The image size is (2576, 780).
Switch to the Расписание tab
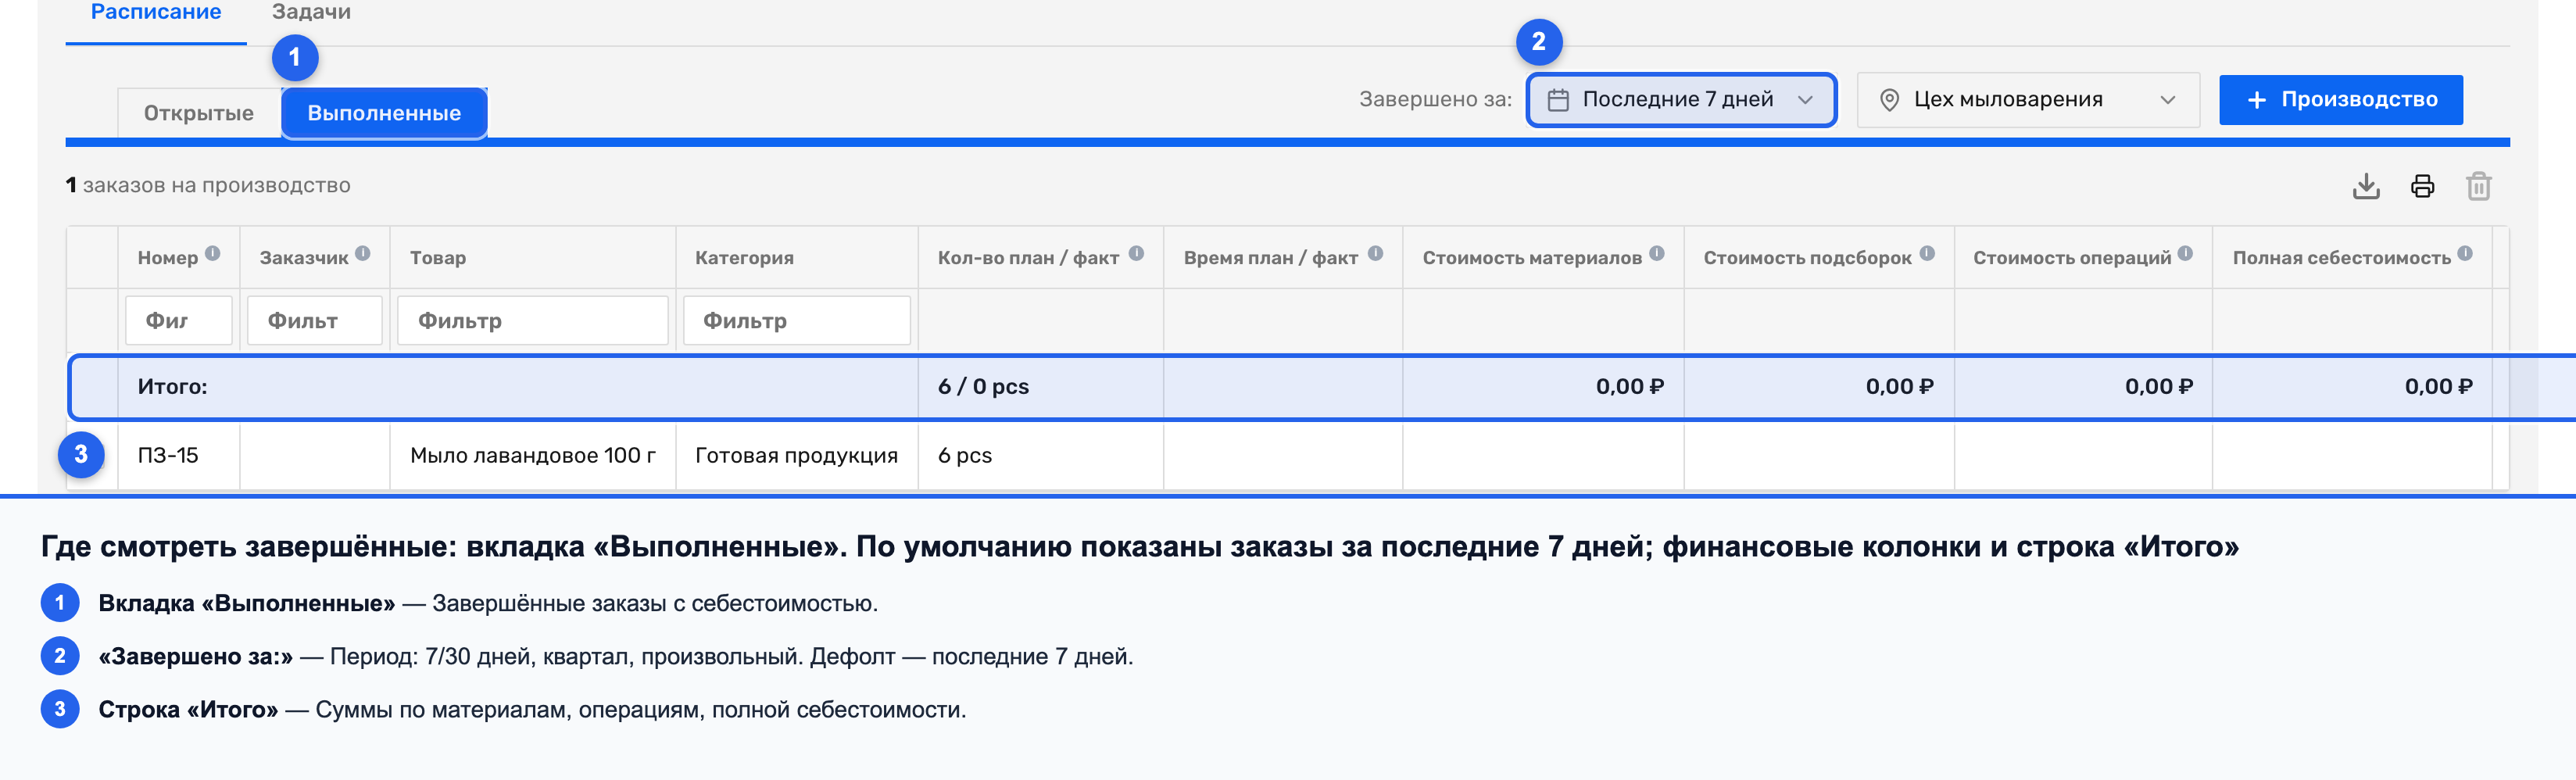[156, 13]
